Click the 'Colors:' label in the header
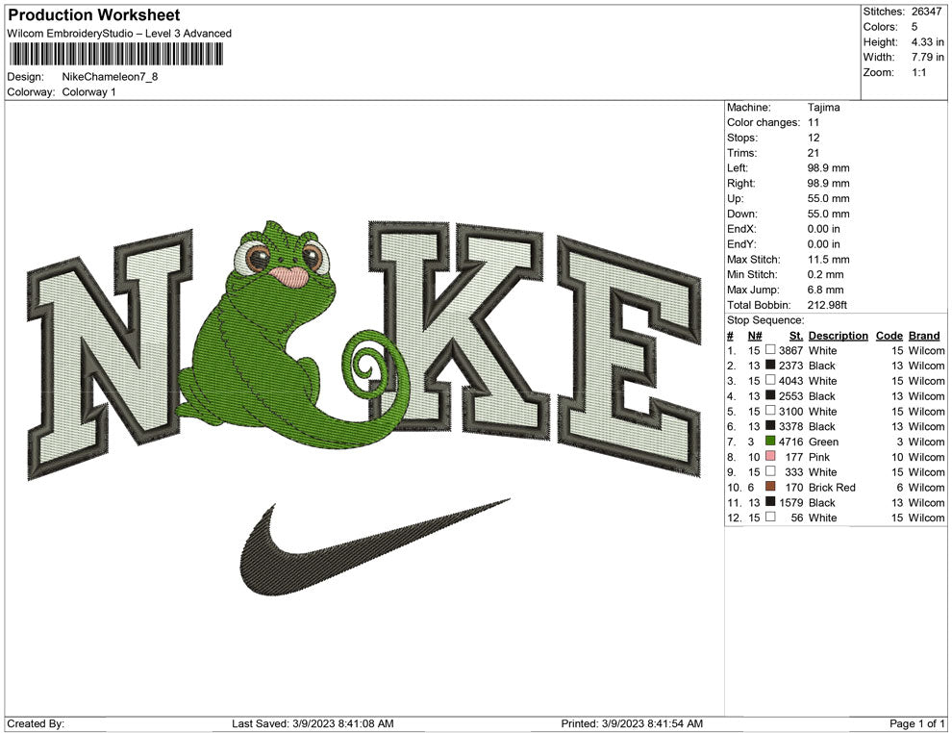 click(x=880, y=27)
